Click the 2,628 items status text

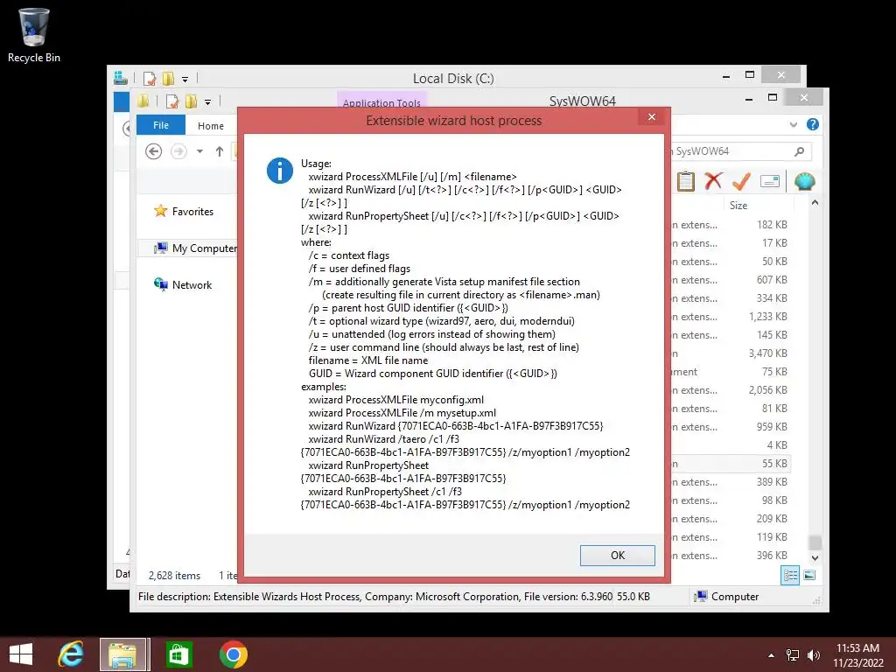[x=174, y=576]
